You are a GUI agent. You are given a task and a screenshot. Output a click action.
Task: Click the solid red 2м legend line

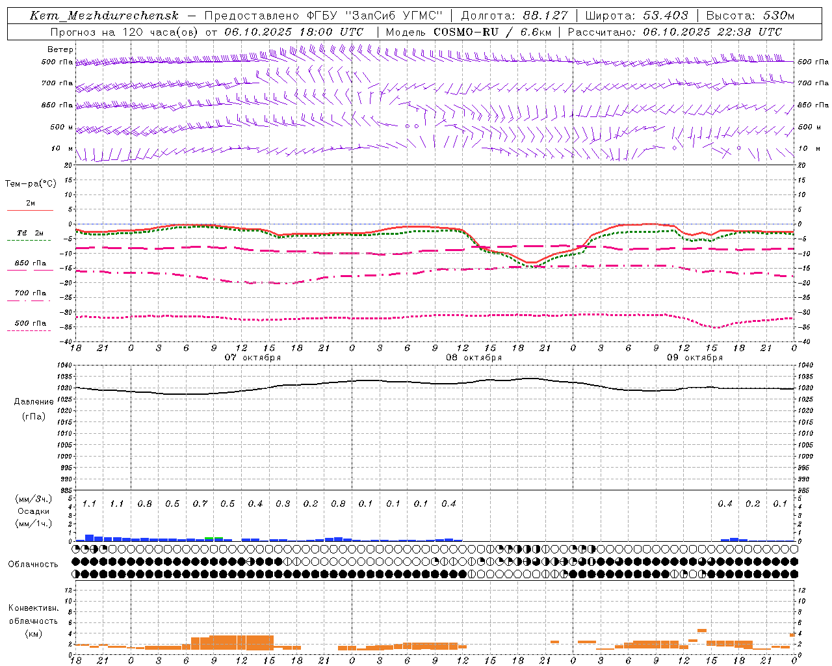tap(30, 210)
